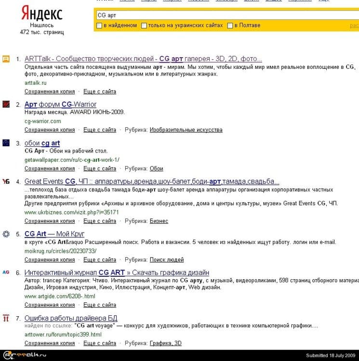The image size is (359, 361).
Task: Open the 'Изобразительные искусства' rubric link
Action: (x=186, y=130)
